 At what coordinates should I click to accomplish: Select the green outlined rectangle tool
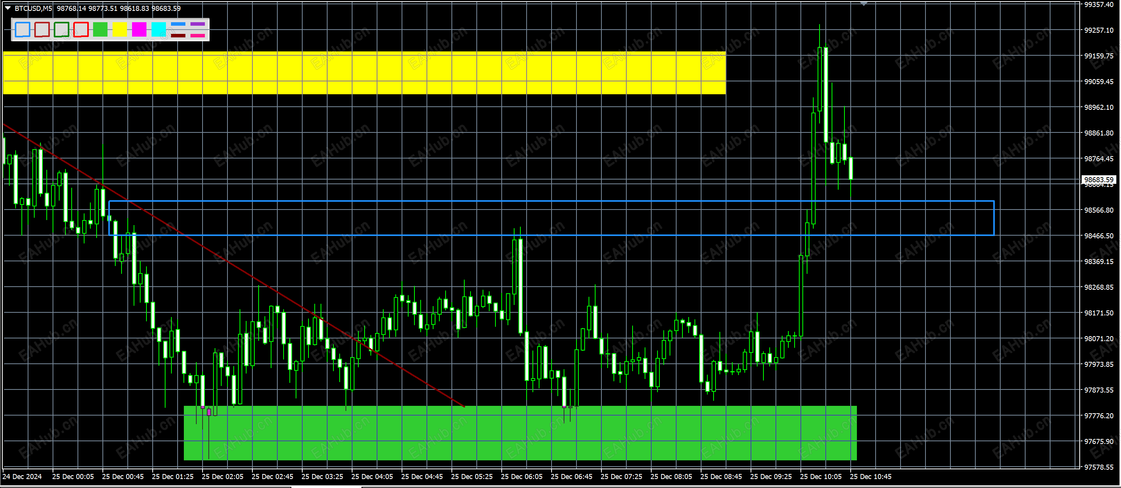(62, 30)
